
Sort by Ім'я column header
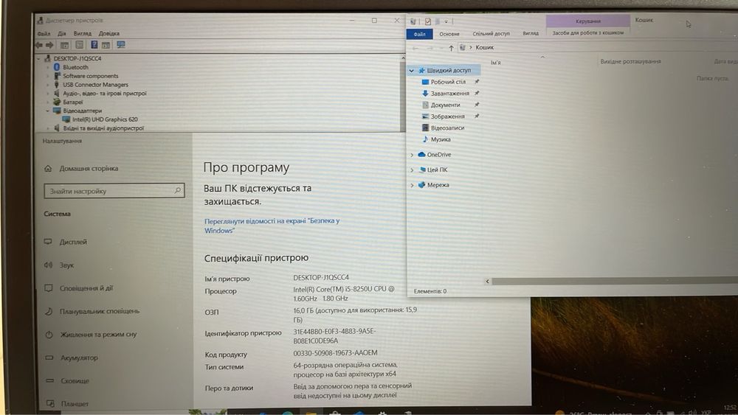pyautogui.click(x=496, y=63)
